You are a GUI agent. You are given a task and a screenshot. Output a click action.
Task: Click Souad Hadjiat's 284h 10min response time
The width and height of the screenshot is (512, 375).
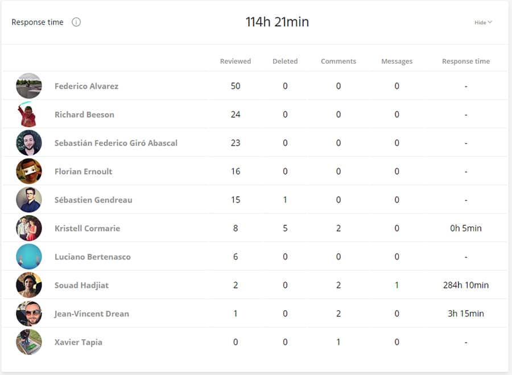tap(465, 285)
